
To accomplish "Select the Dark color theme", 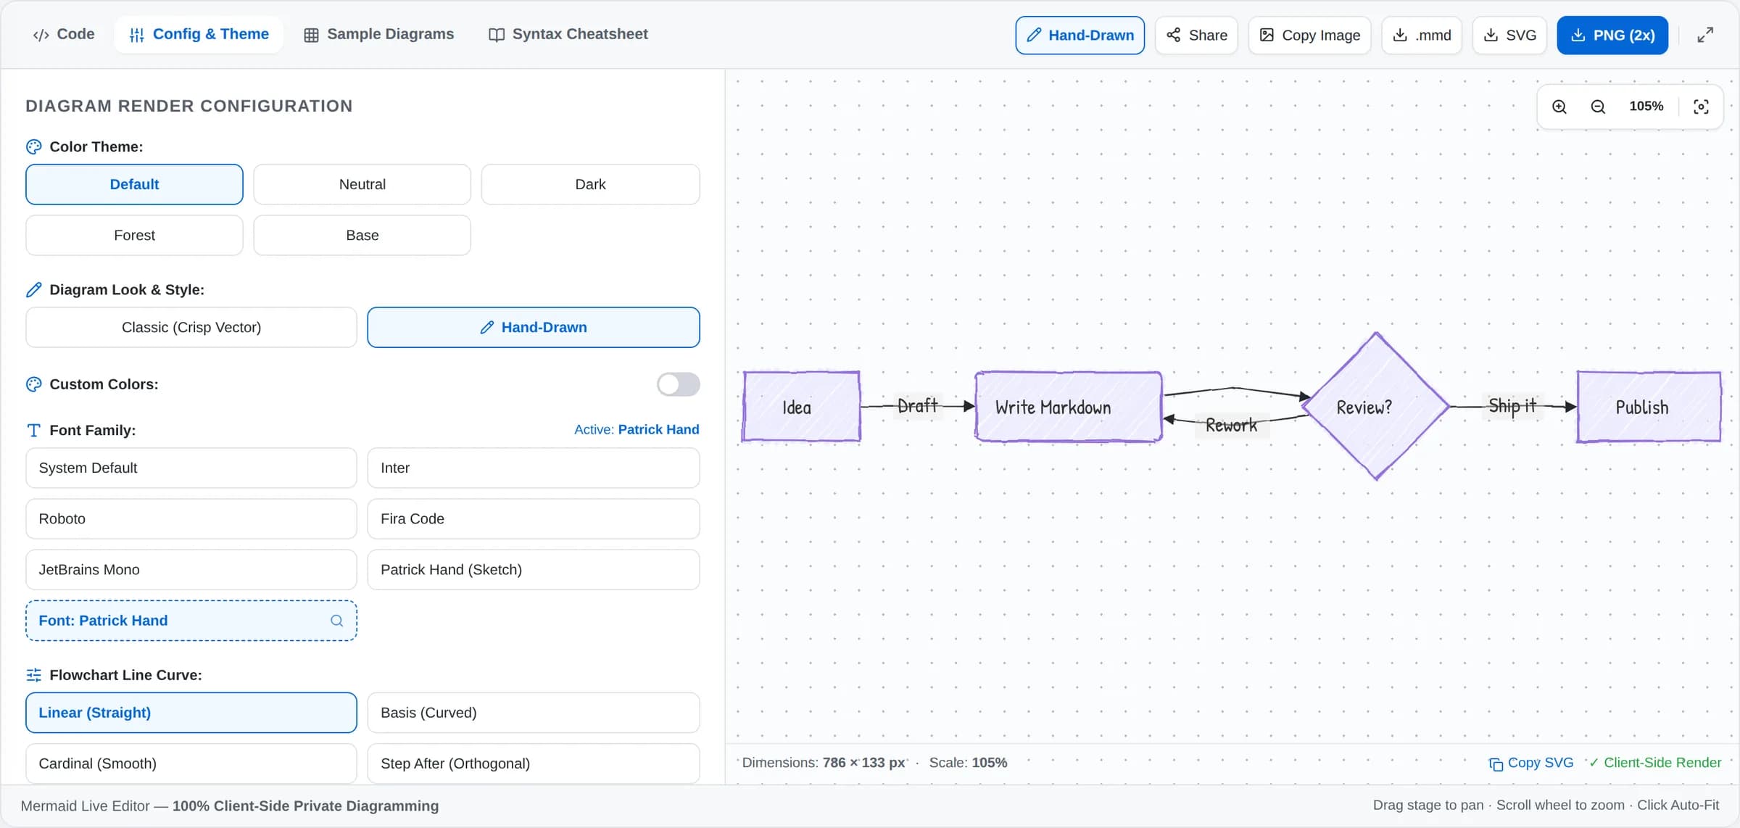I will coord(591,184).
